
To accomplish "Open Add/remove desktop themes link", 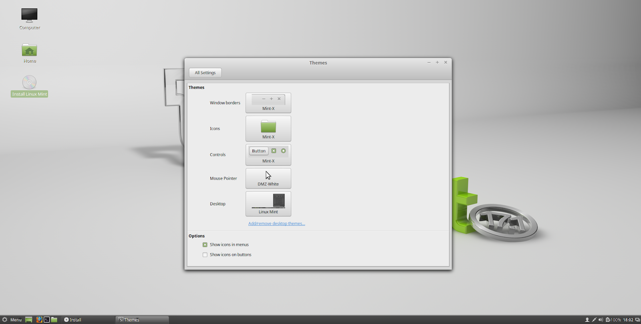I will click(276, 224).
